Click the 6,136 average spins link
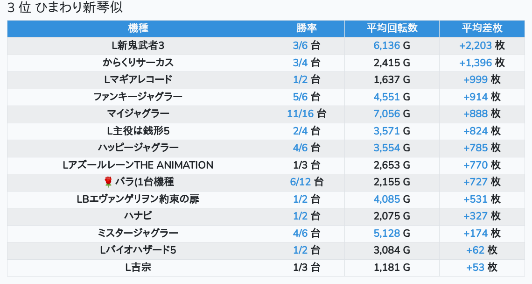The height and width of the screenshot is (284, 532). click(387, 45)
